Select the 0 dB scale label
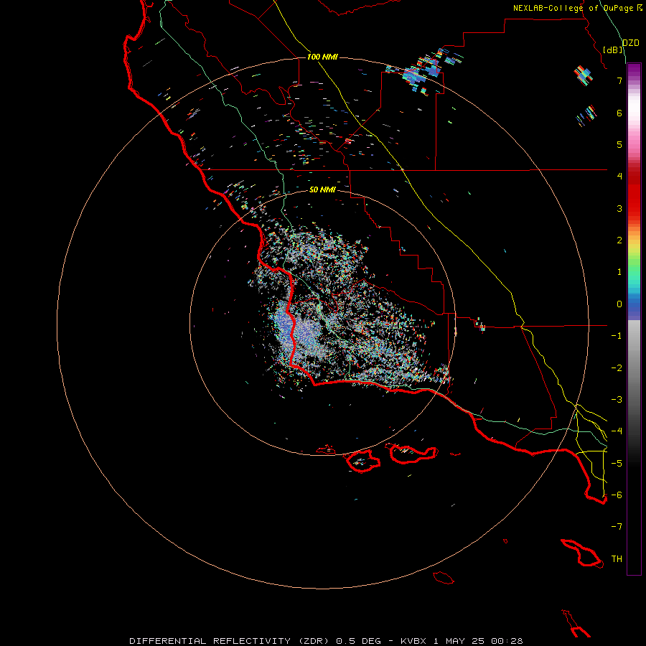 coord(619,304)
